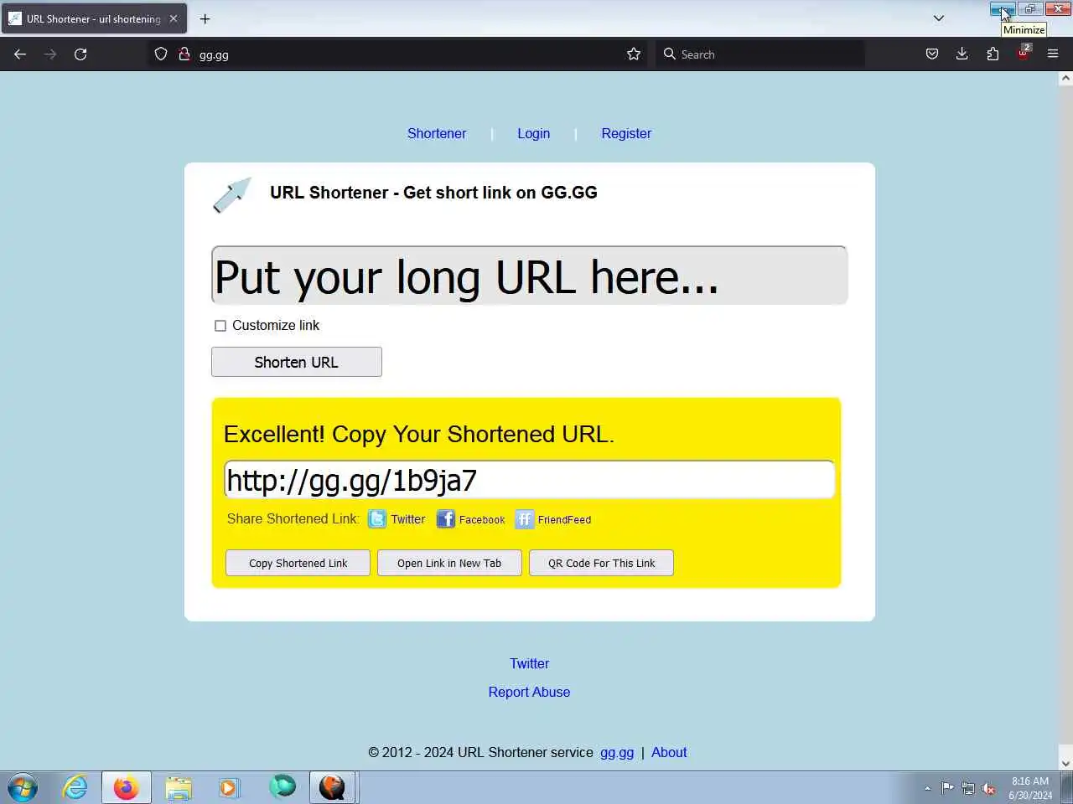Enable the Customize link checkbox
This screenshot has height=804, width=1073.
[220, 326]
